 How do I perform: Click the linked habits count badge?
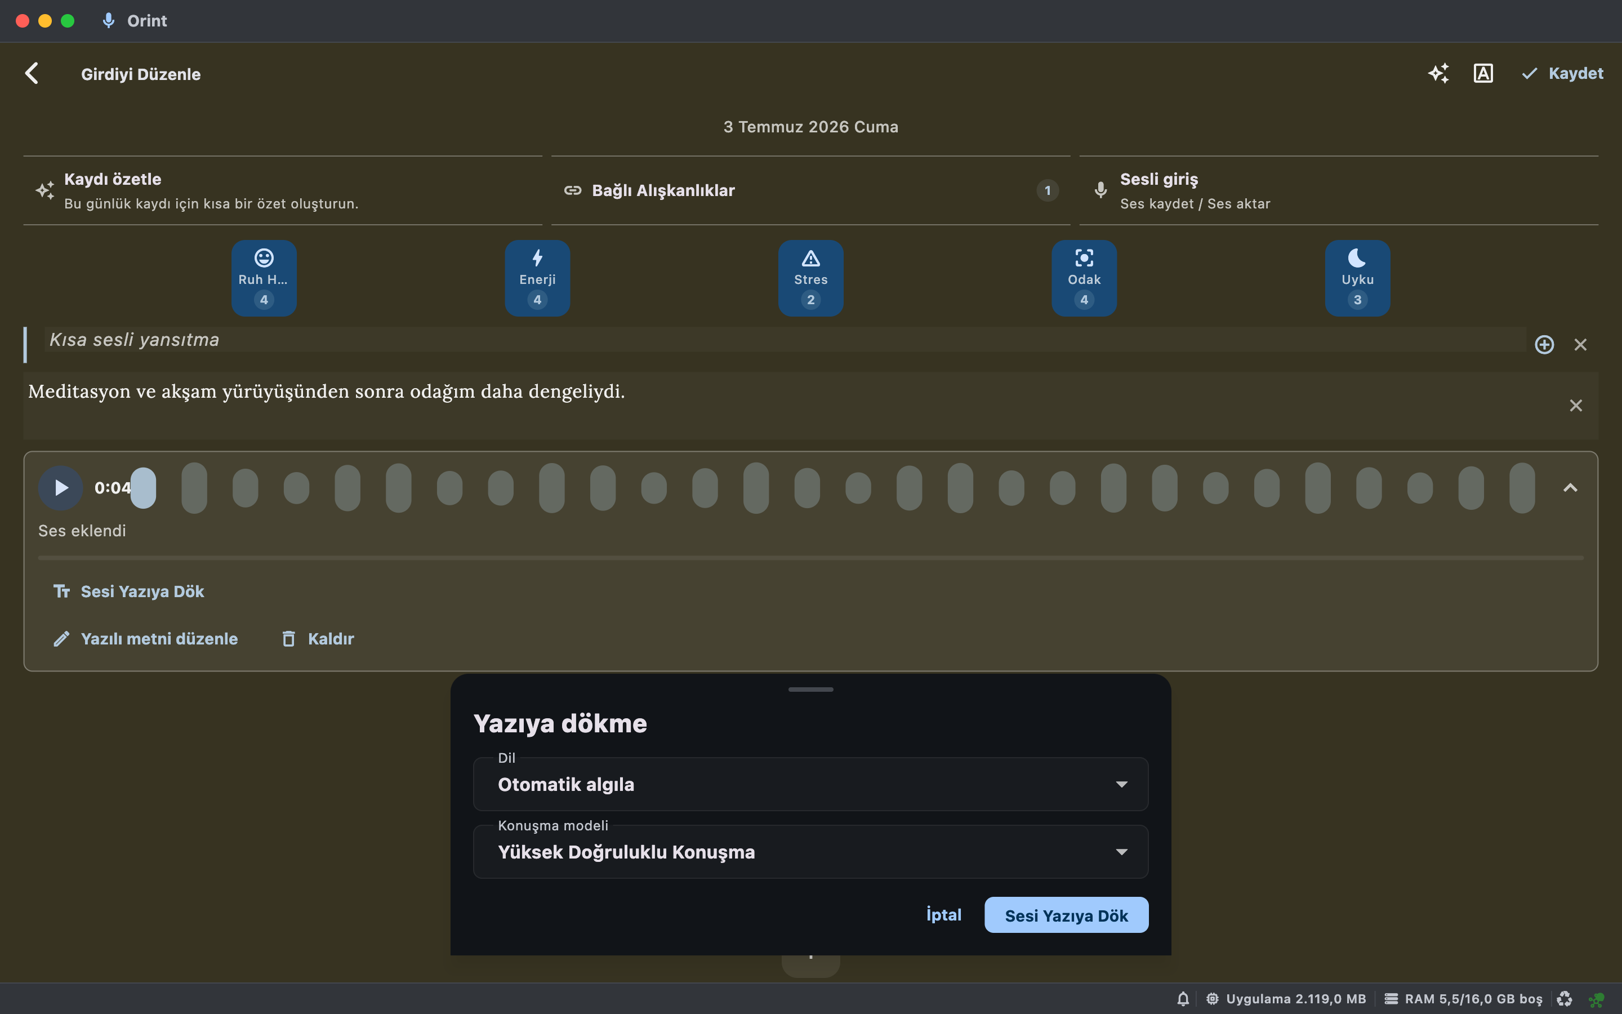(1047, 190)
